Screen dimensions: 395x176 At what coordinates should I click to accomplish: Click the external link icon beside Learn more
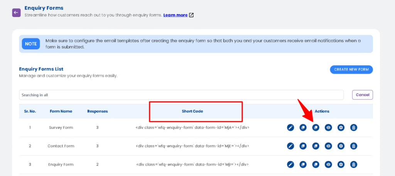pos(191,15)
